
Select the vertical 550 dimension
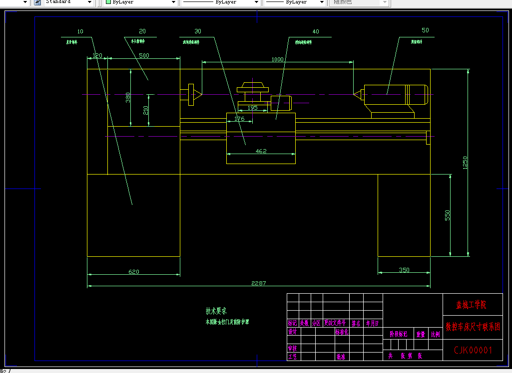(448, 215)
